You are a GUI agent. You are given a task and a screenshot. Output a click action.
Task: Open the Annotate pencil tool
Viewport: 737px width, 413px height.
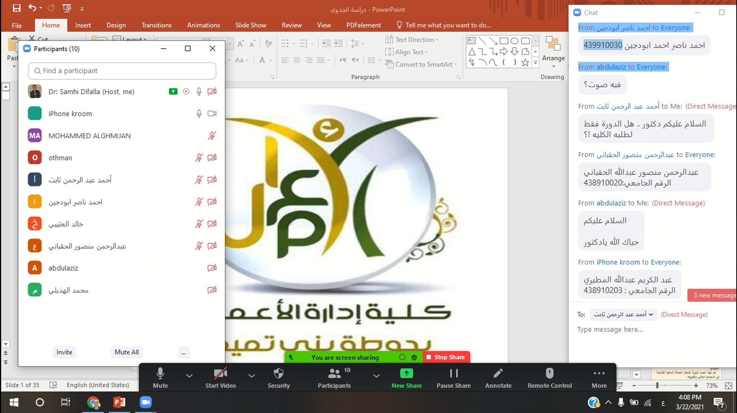pos(498,374)
